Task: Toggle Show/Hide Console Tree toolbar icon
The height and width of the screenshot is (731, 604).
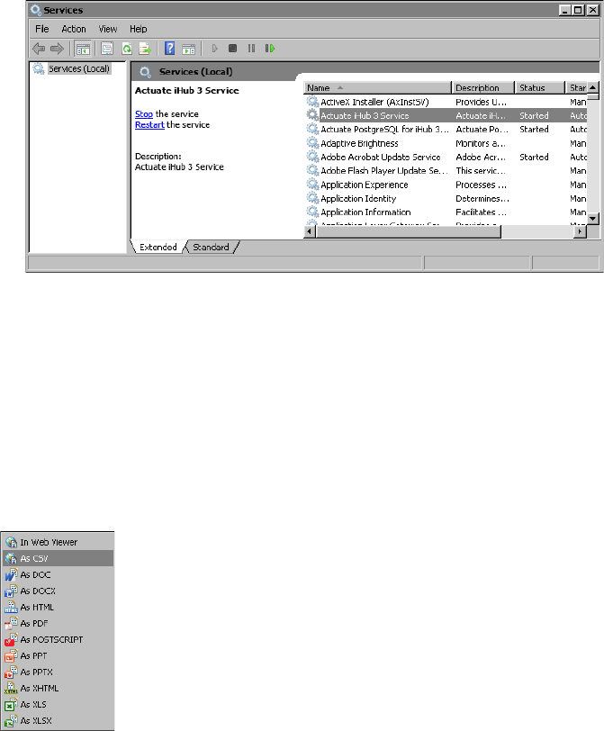Action: (x=83, y=49)
